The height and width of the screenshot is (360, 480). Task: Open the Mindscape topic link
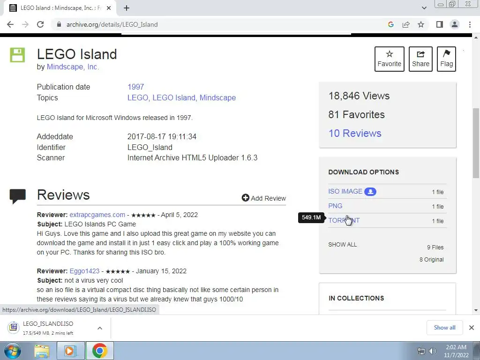(x=217, y=97)
